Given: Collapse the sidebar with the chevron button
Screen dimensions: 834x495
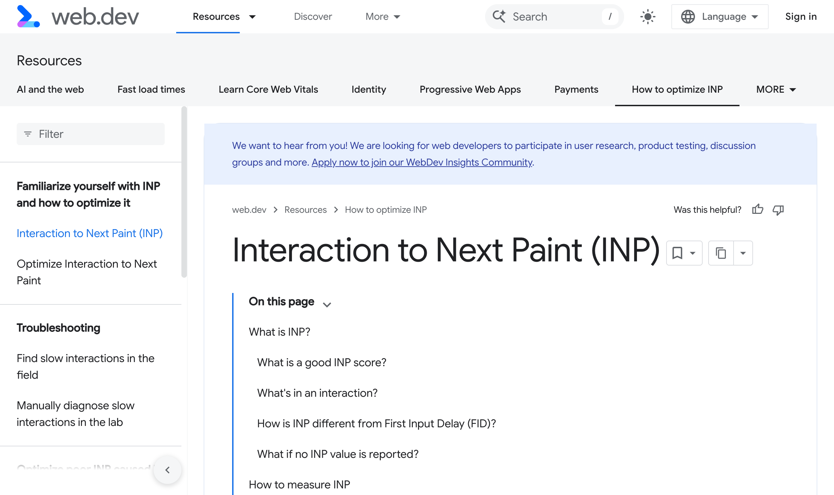Looking at the screenshot, I should (167, 470).
